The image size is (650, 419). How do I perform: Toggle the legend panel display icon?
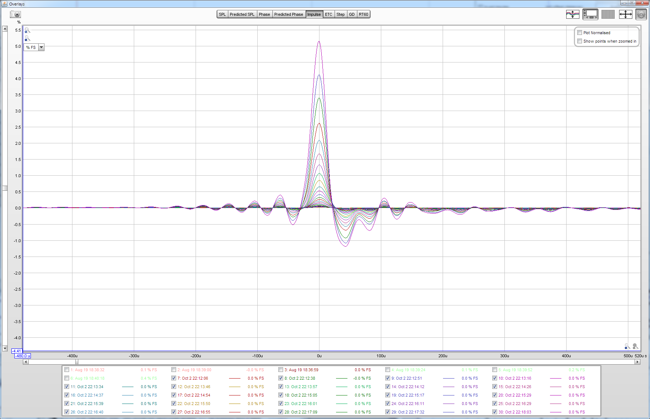pyautogui.click(x=590, y=14)
